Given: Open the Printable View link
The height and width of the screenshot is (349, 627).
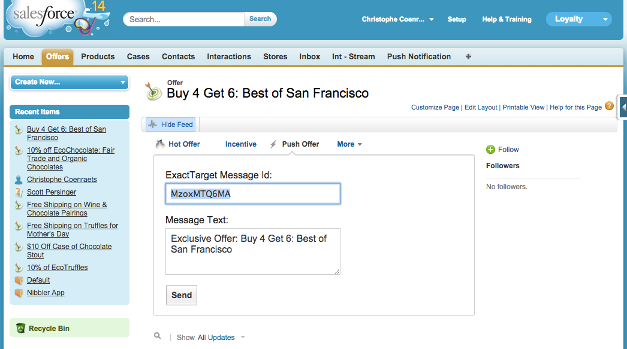Looking at the screenshot, I should pyautogui.click(x=523, y=107).
